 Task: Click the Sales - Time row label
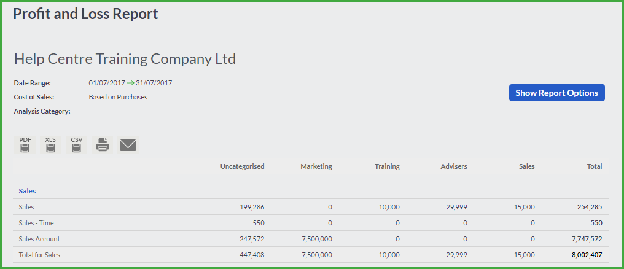pos(34,223)
